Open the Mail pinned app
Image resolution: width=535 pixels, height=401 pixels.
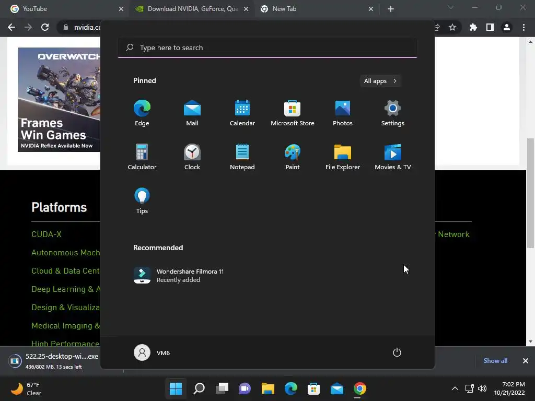(192, 113)
